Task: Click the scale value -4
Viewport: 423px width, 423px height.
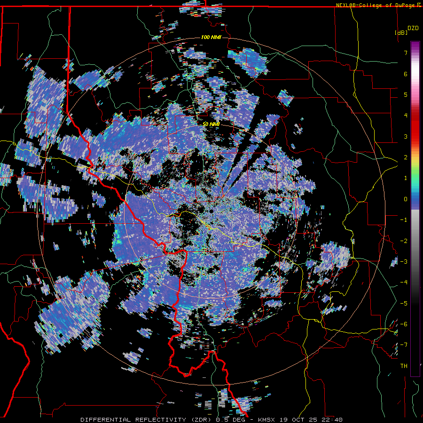Action: click(x=404, y=282)
